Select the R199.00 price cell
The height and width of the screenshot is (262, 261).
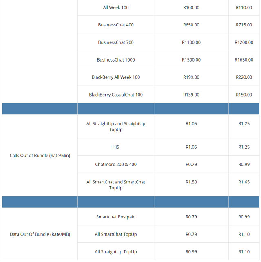coord(191,77)
